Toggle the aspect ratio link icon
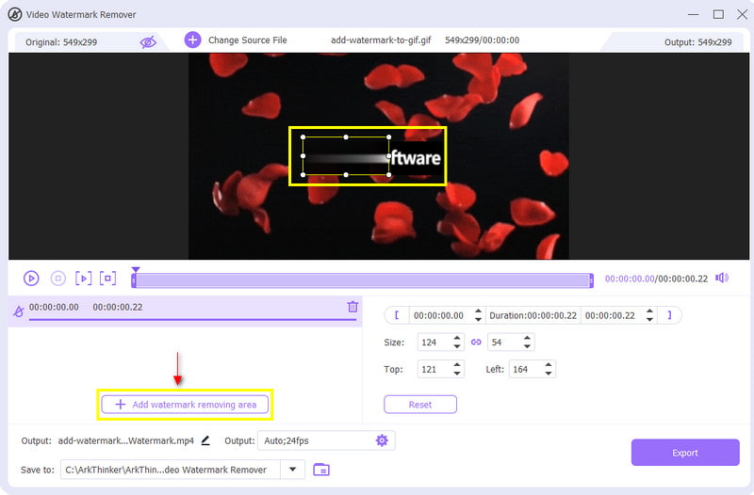 tap(476, 343)
